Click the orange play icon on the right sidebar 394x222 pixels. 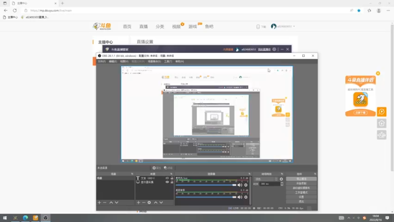click(x=382, y=112)
